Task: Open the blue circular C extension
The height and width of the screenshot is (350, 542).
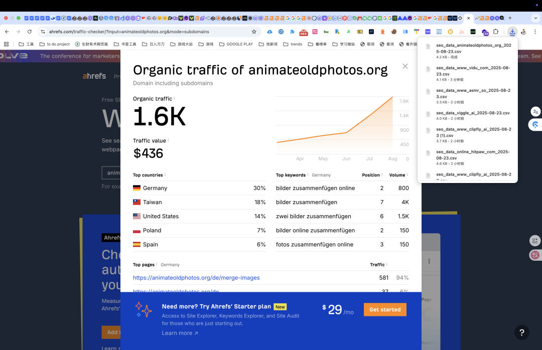Action: (x=281, y=32)
